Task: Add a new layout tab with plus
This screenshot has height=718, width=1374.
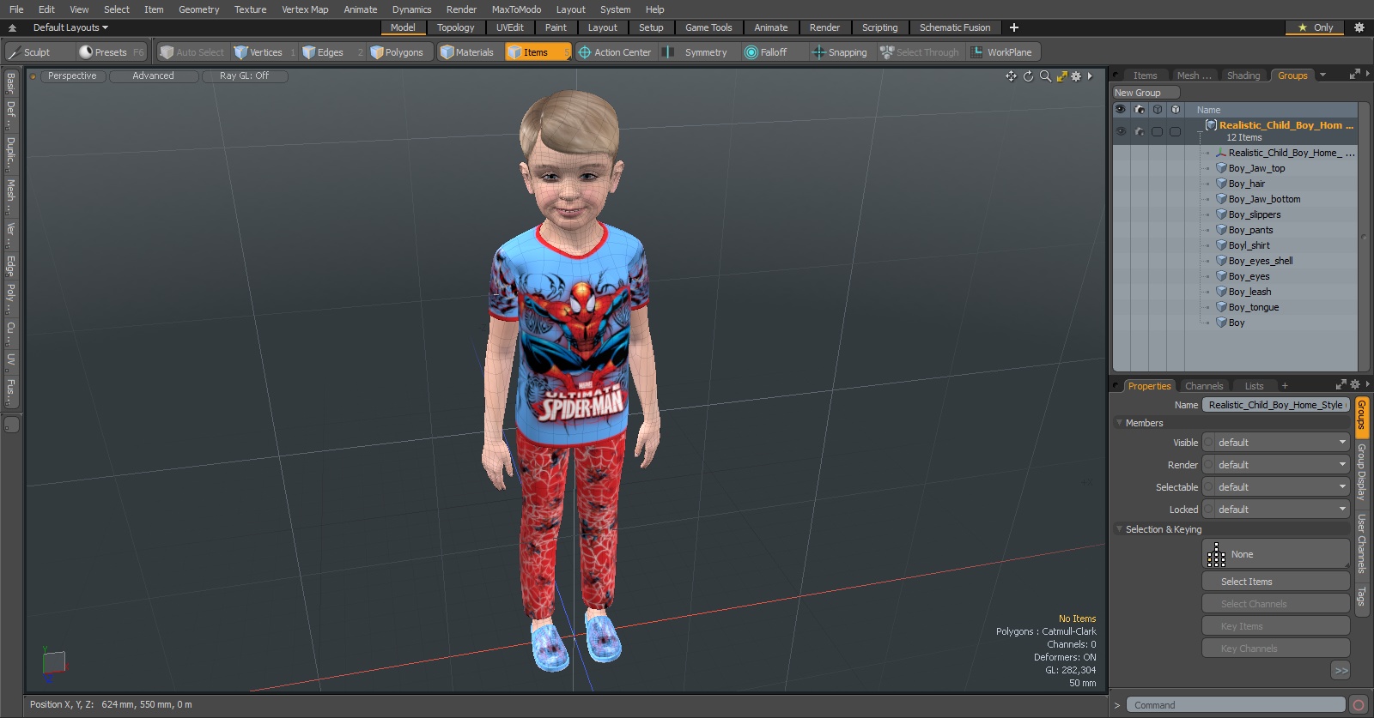Action: [x=1013, y=27]
